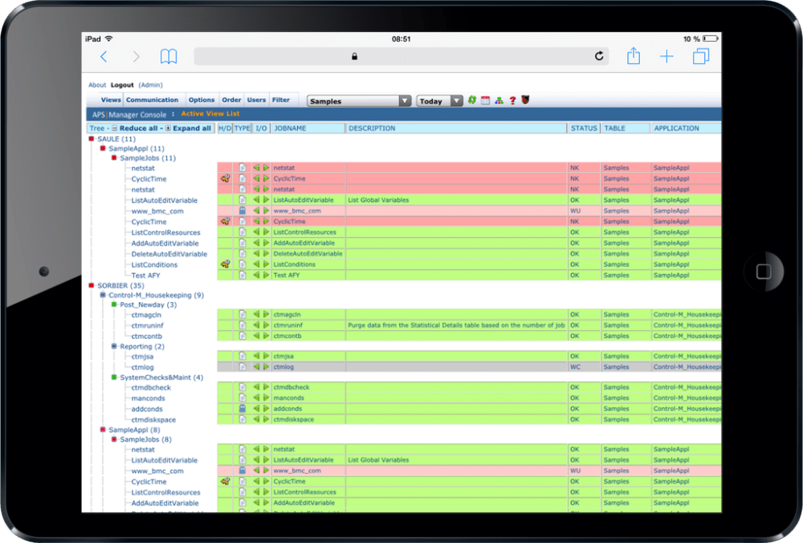The image size is (803, 543).
Task: Click the shield icon at the toolbar's right end
Action: (x=525, y=100)
